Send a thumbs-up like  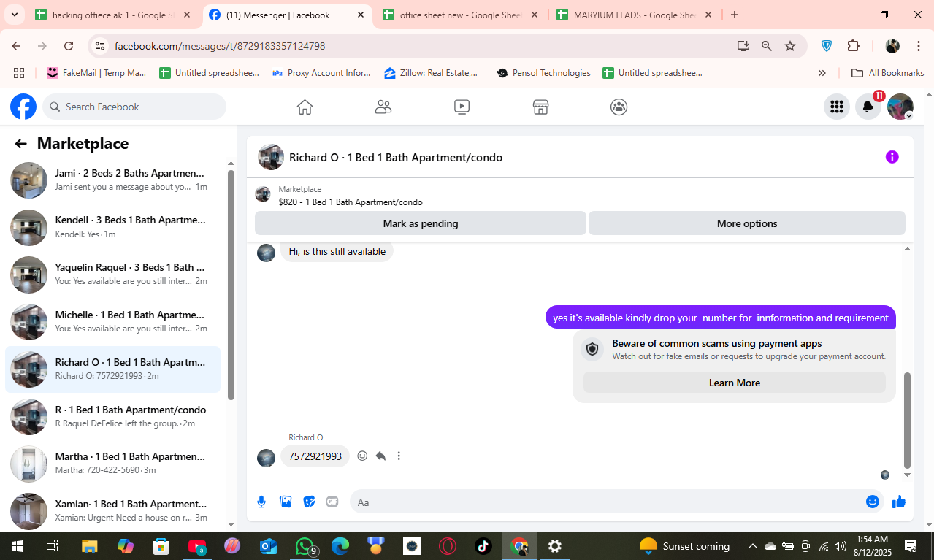pos(899,502)
